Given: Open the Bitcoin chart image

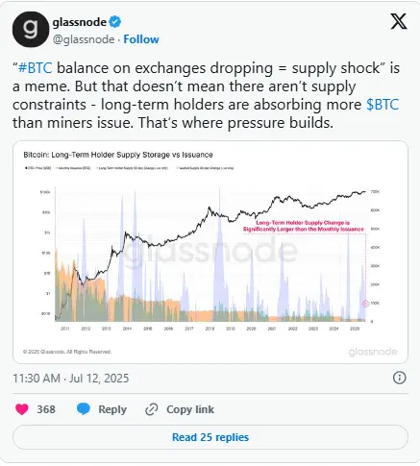Looking at the screenshot, I should pos(210,252).
